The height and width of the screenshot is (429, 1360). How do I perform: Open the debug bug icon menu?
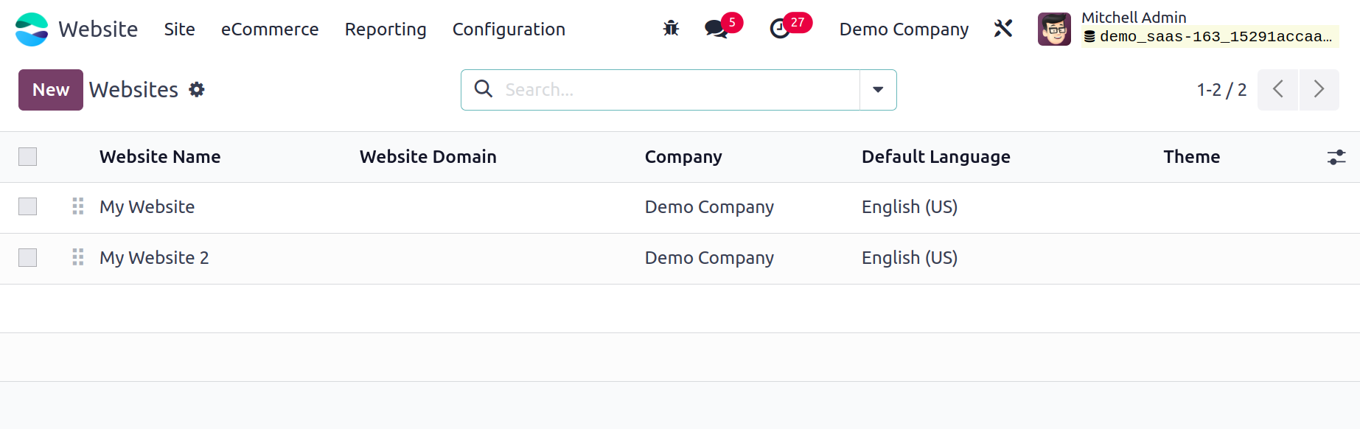(x=671, y=29)
